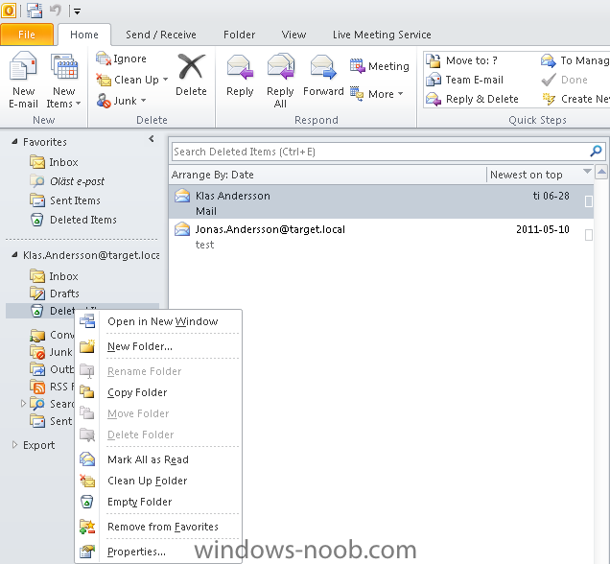Collapse the Favorites group

[x=14, y=142]
